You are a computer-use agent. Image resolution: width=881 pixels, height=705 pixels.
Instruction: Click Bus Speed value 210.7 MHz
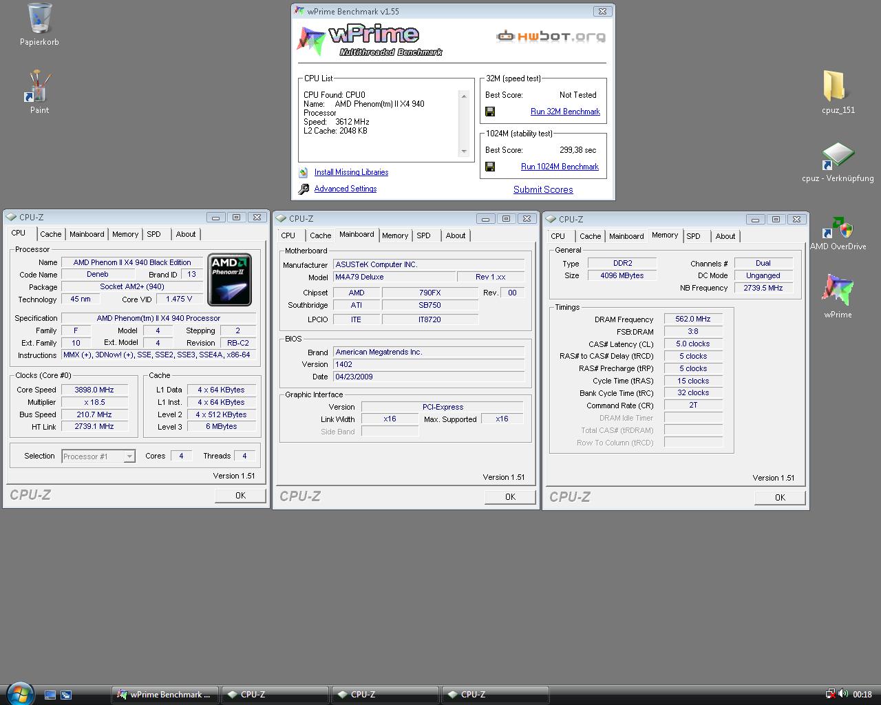(x=94, y=414)
